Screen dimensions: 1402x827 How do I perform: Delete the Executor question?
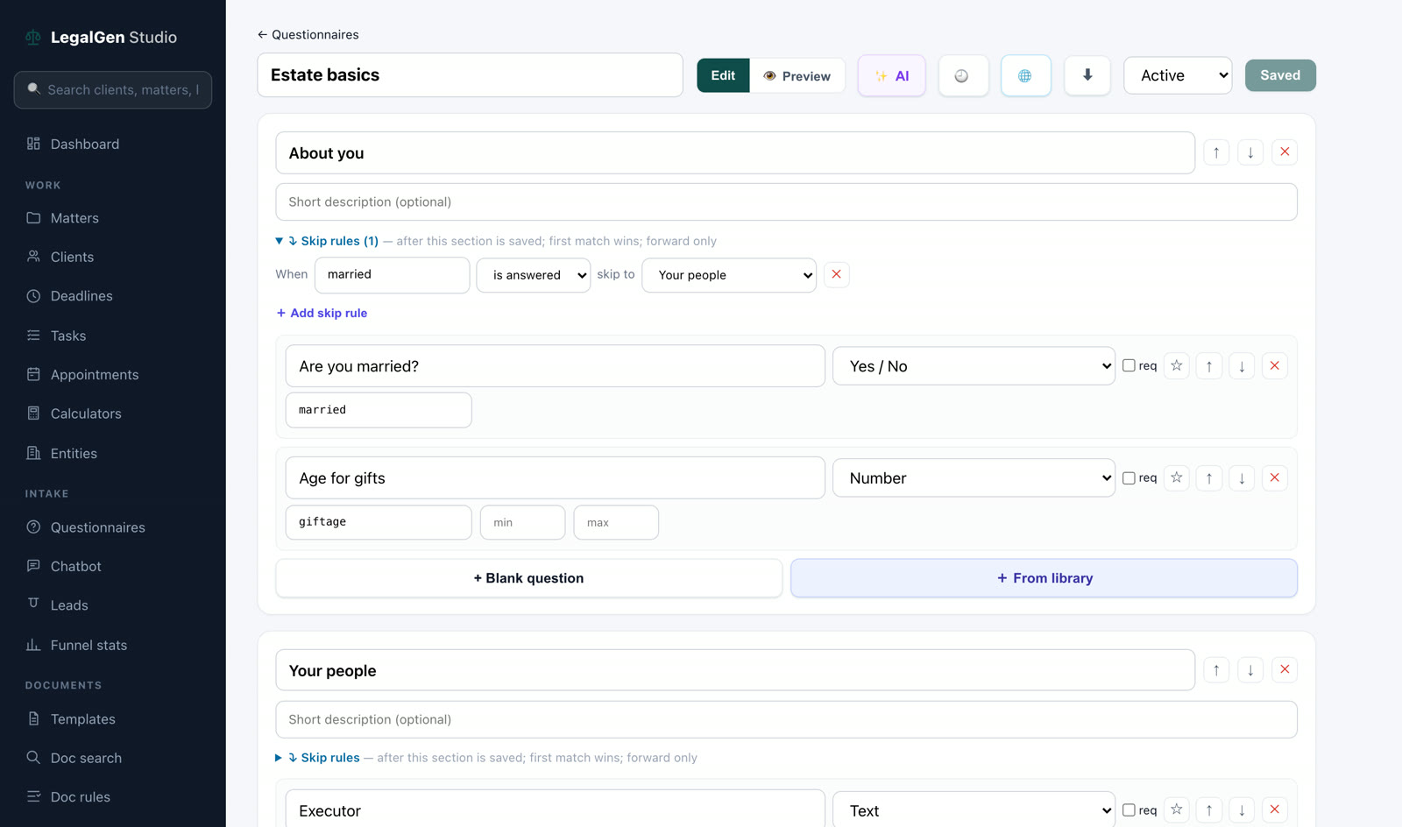[x=1275, y=810]
